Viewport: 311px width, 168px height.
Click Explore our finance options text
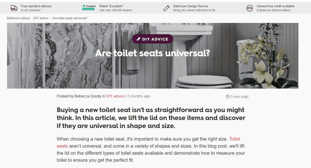pyautogui.click(x=274, y=10)
